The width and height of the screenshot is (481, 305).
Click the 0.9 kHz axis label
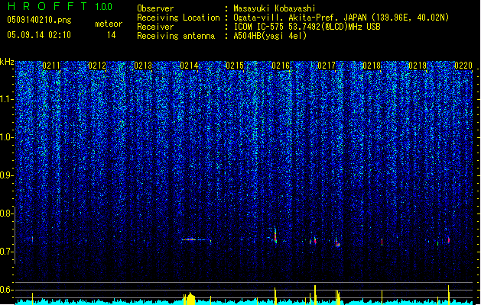click(x=6, y=175)
